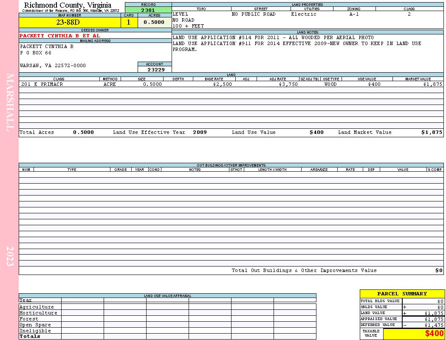Click WARSAW, VA 22572-0000 address line
Screen dimensions: 446x340
pos(53,66)
